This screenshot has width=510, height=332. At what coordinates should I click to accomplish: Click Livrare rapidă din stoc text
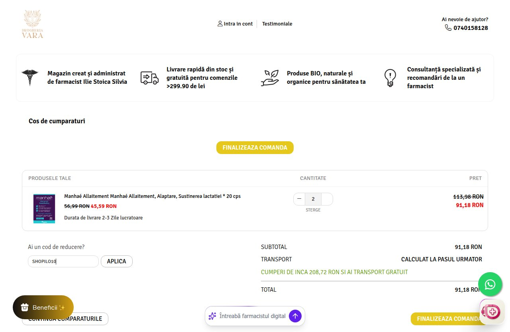pyautogui.click(x=202, y=78)
